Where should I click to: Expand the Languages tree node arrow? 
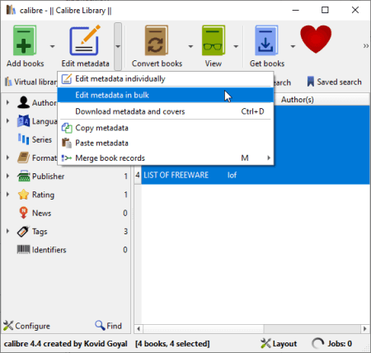pyautogui.click(x=7, y=121)
